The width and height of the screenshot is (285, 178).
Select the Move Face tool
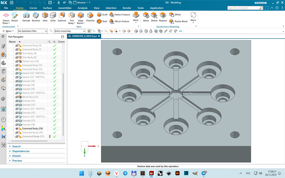[x=146, y=17]
